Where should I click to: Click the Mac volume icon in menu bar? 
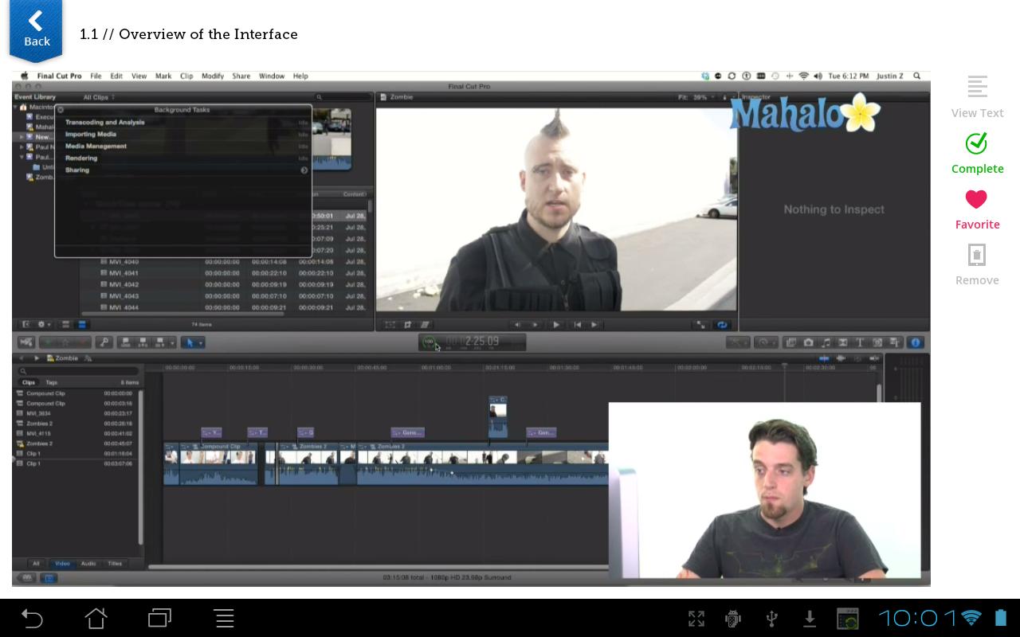click(x=819, y=76)
